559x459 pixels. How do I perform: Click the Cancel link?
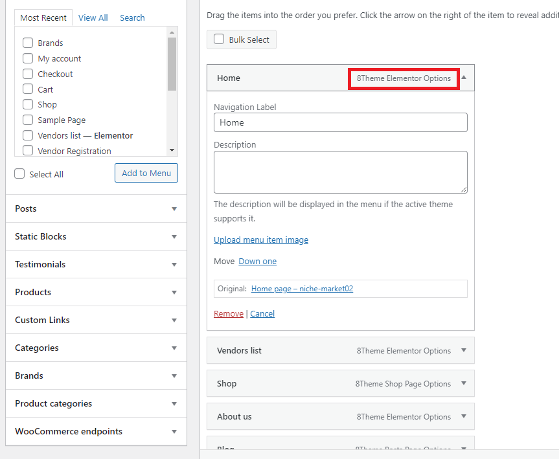(x=262, y=313)
